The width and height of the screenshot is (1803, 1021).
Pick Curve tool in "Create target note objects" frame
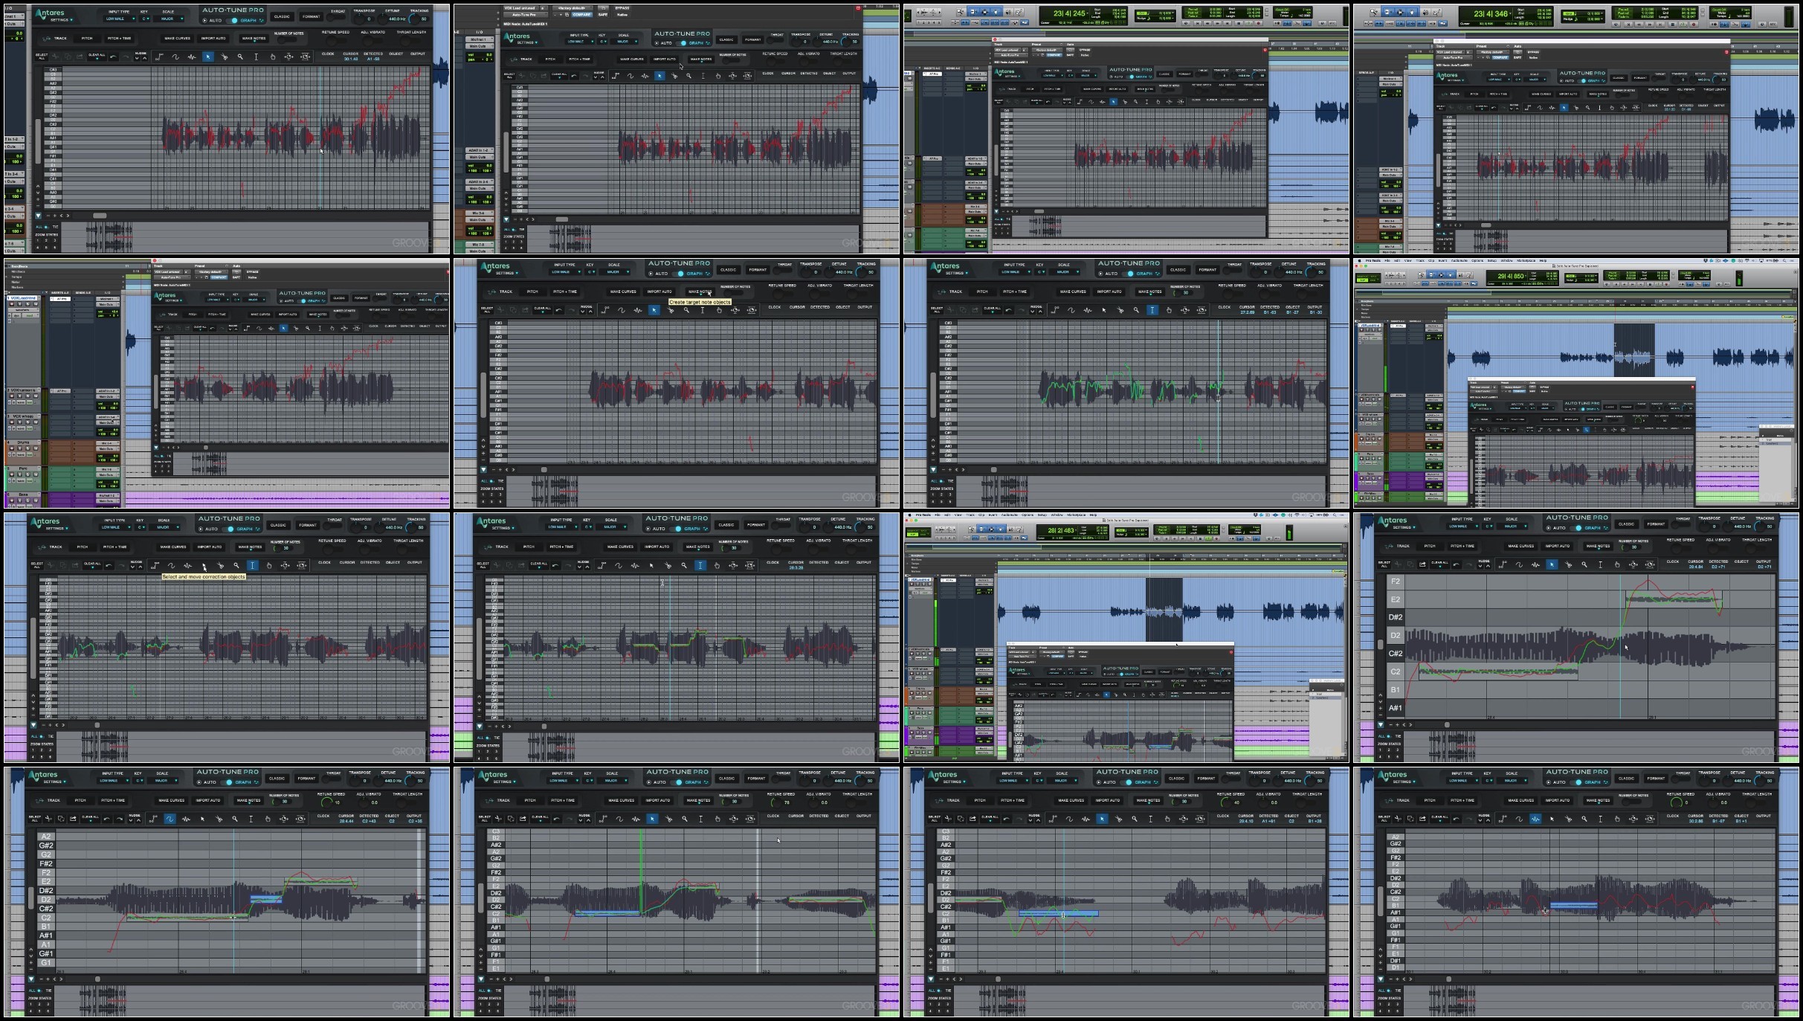(x=622, y=310)
